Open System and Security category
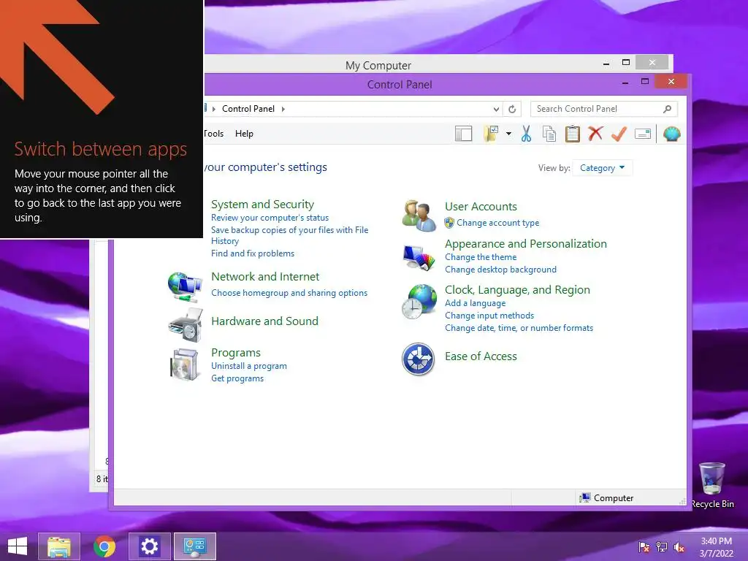The width and height of the screenshot is (748, 561). click(262, 205)
